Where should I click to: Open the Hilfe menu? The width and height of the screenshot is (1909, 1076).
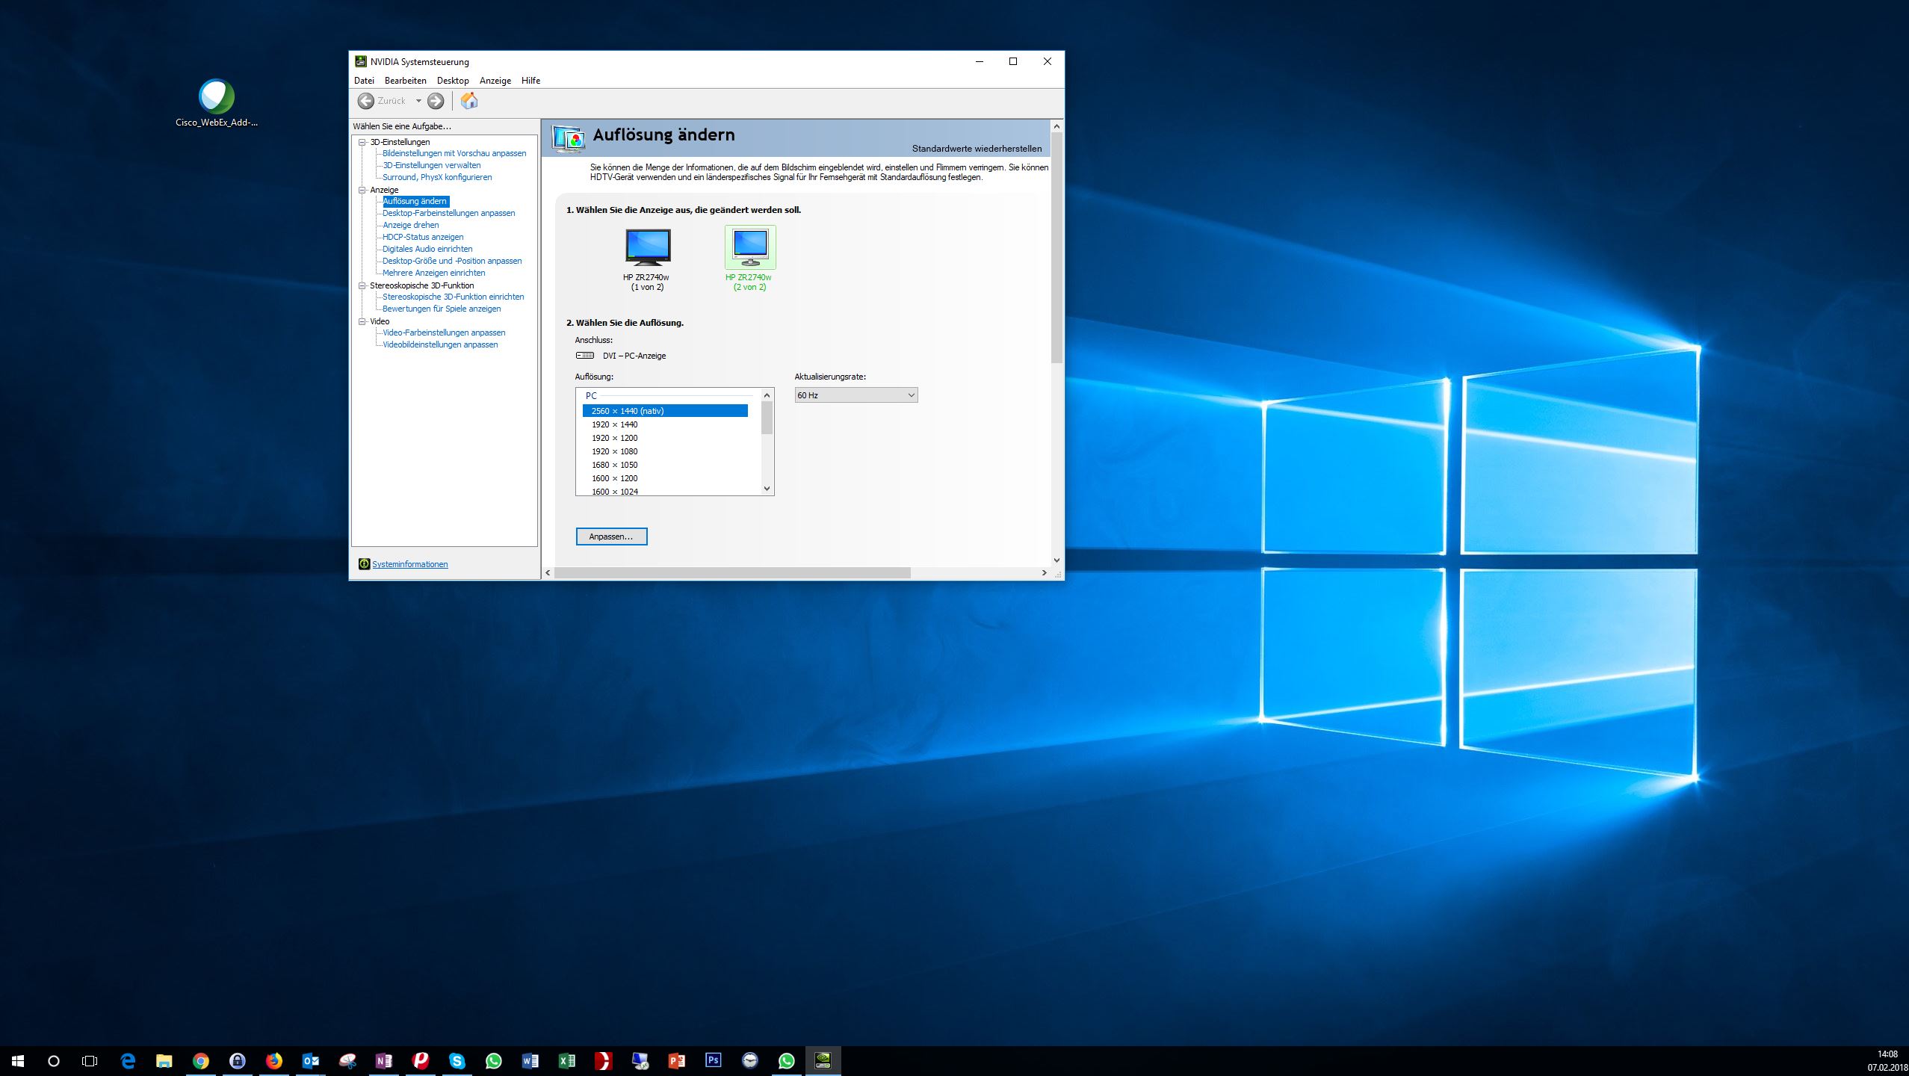coord(530,81)
